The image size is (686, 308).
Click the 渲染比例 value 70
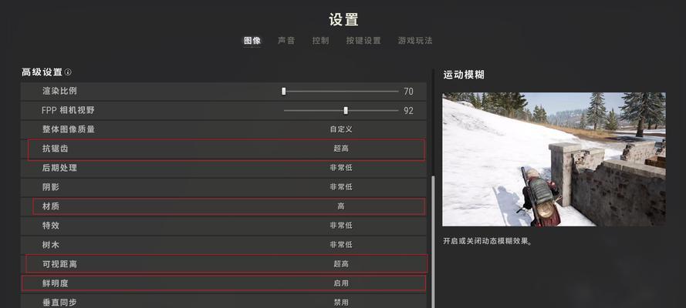coord(408,91)
